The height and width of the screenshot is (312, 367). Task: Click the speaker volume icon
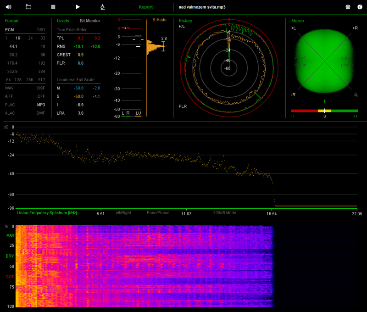[8, 7]
